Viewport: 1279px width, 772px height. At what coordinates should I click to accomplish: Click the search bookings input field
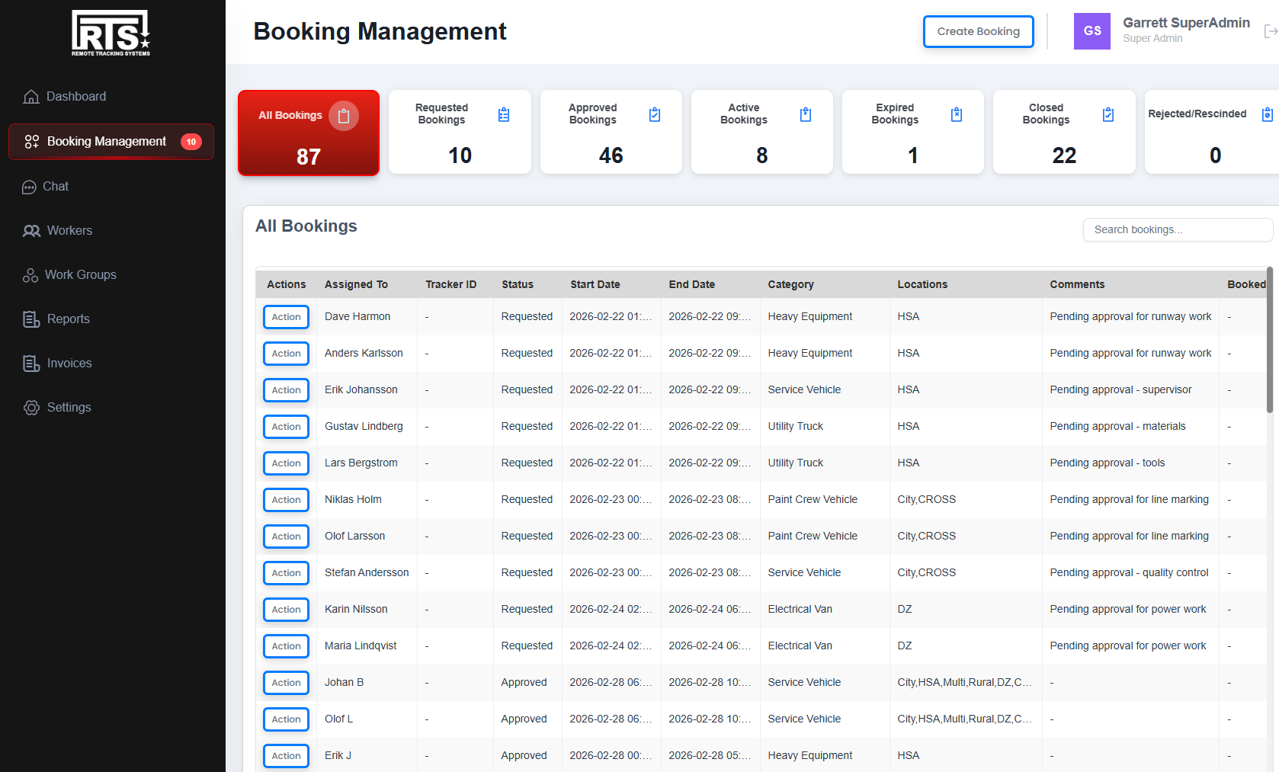(x=1177, y=229)
